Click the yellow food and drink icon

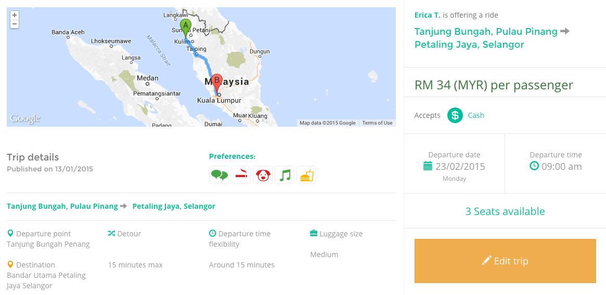click(306, 175)
